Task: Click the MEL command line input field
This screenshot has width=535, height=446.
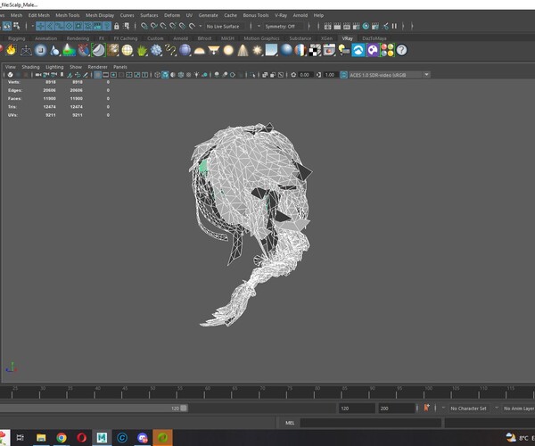Action: click(371, 423)
